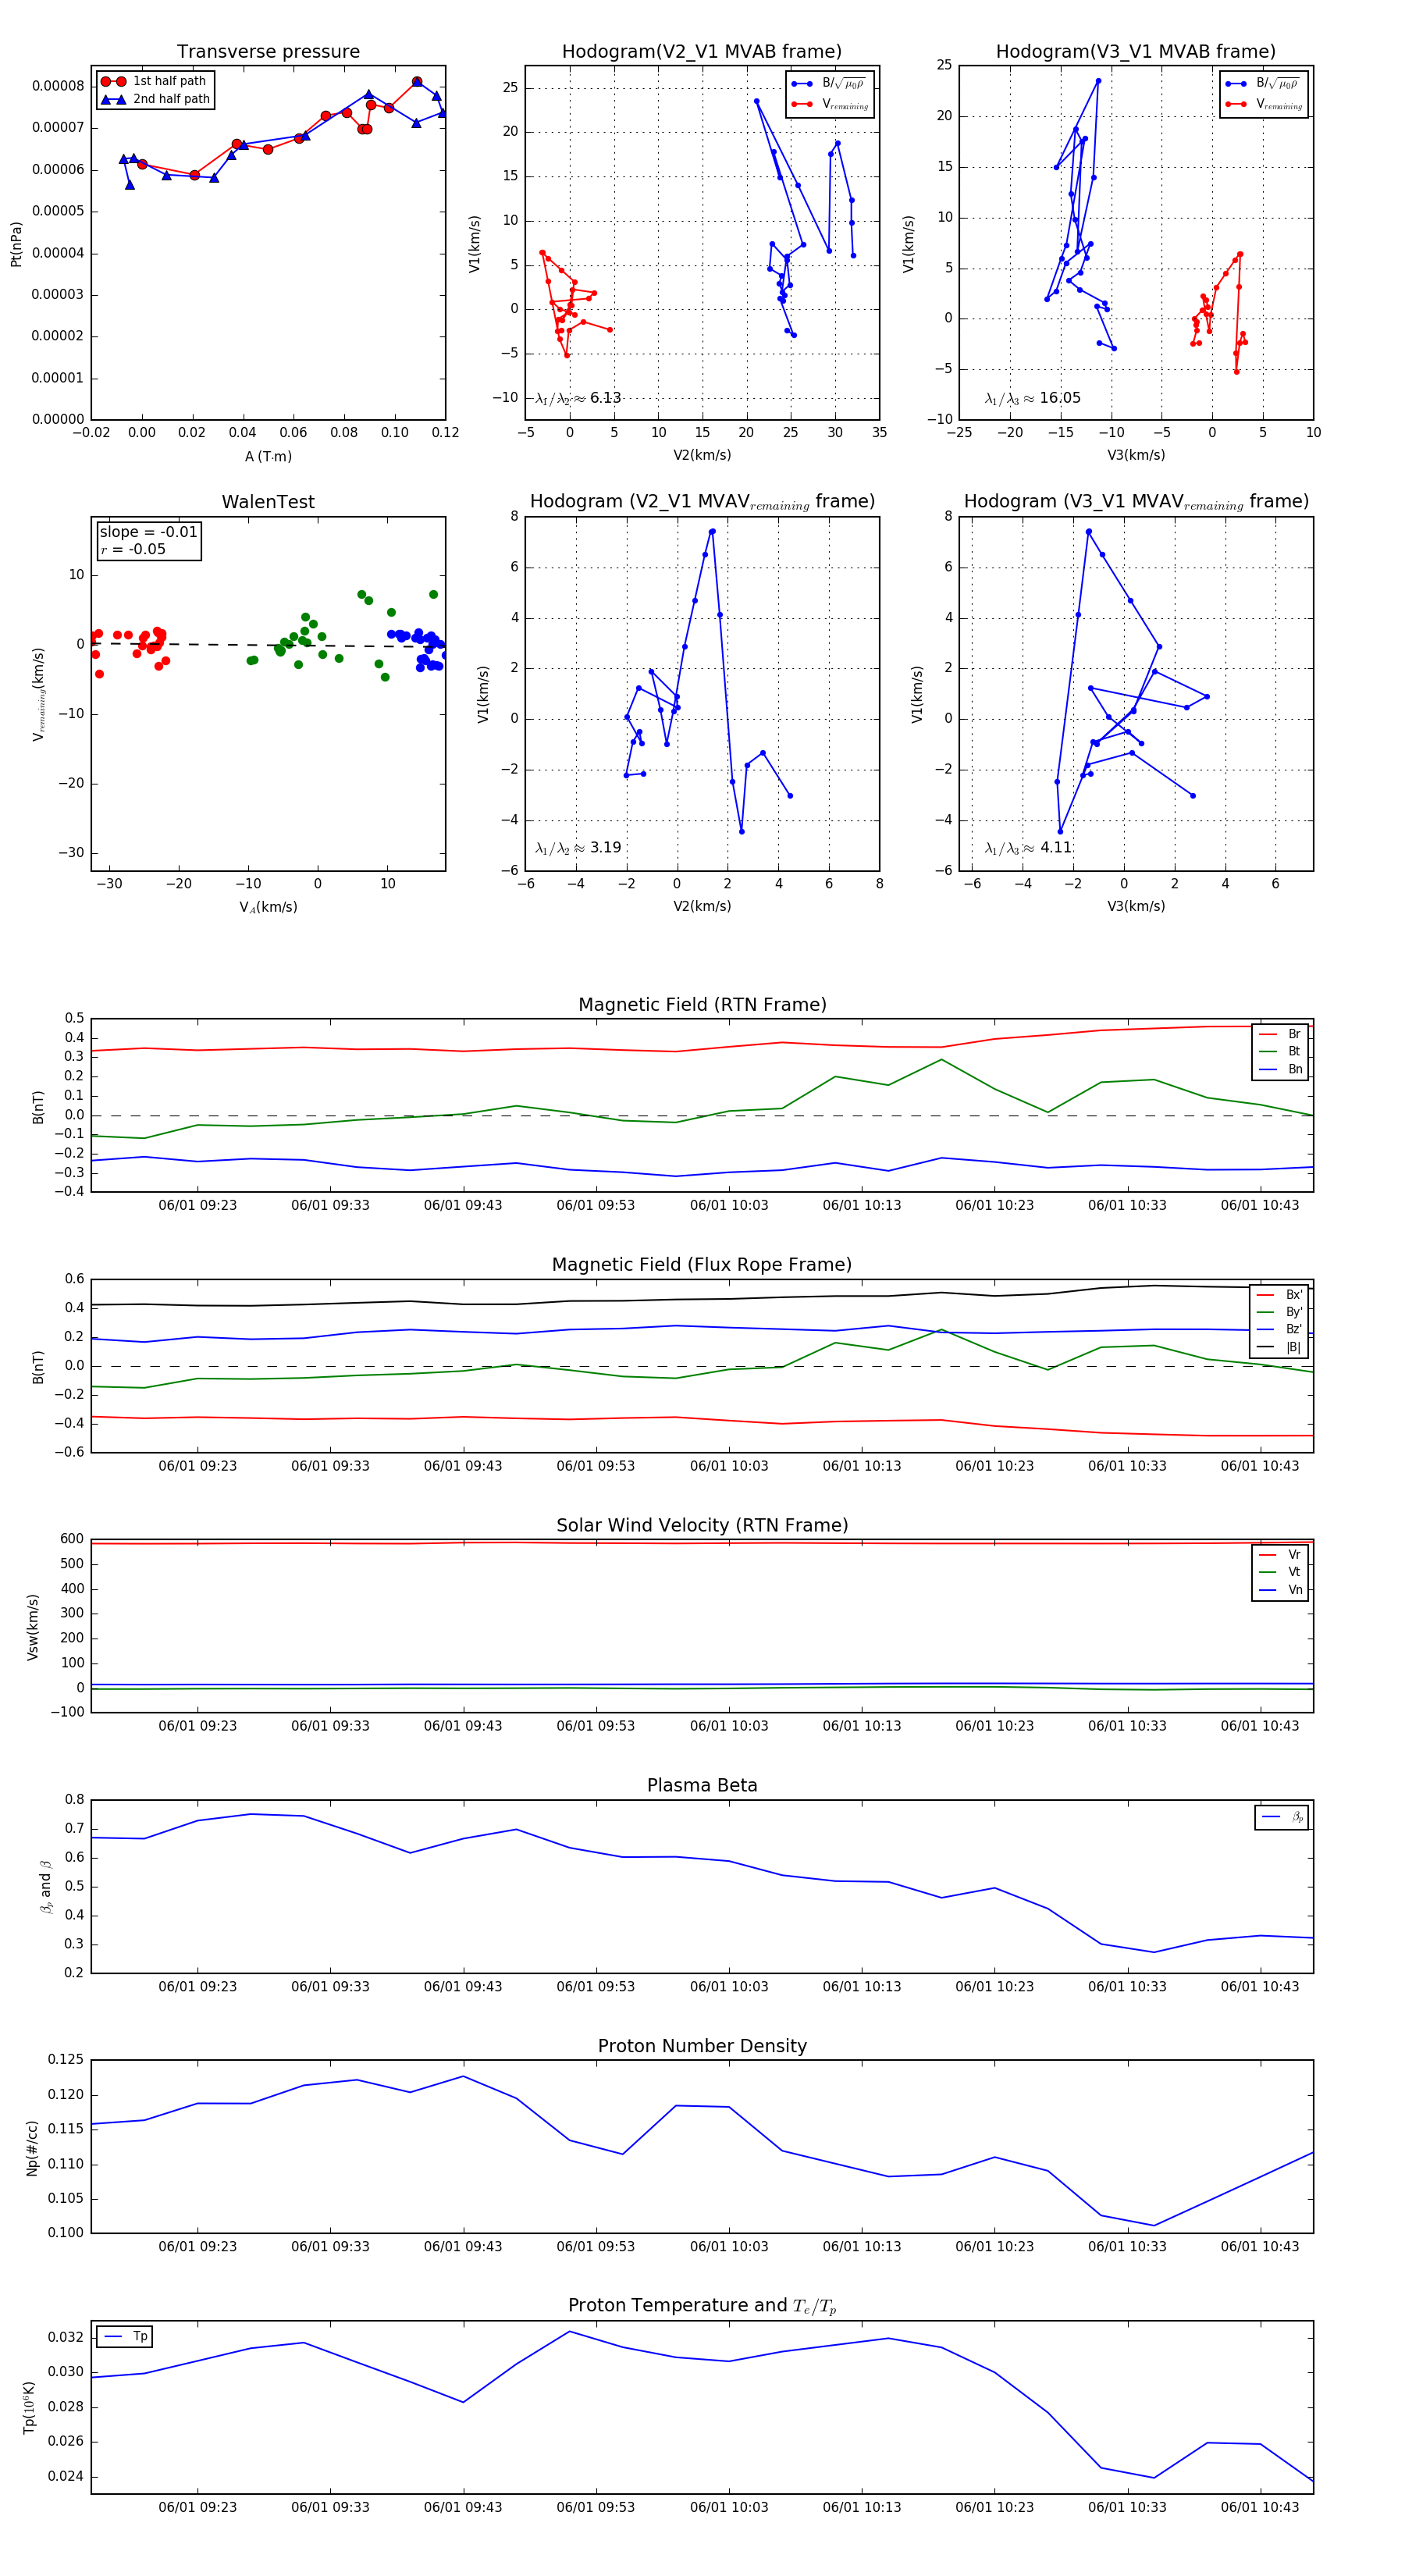The width and height of the screenshot is (1405, 2576).
Task: Click 'Solar Wind Velocity (RTN Frame)' title
Action: point(702,1525)
